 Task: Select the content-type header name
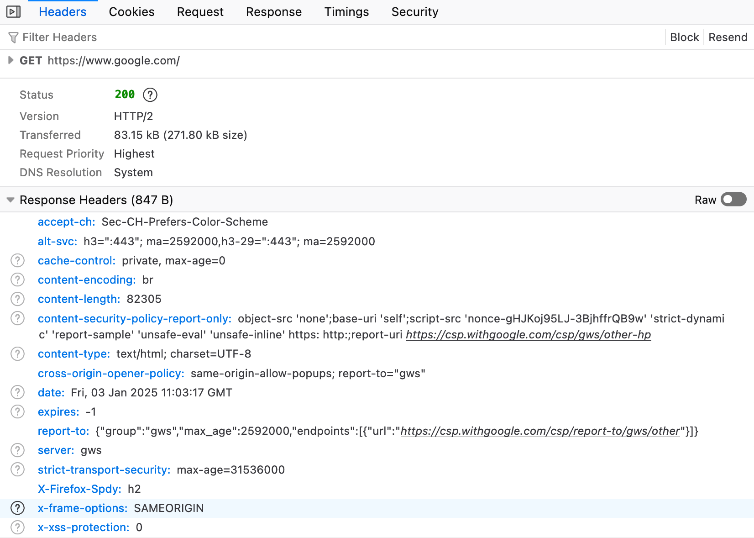[74, 354]
